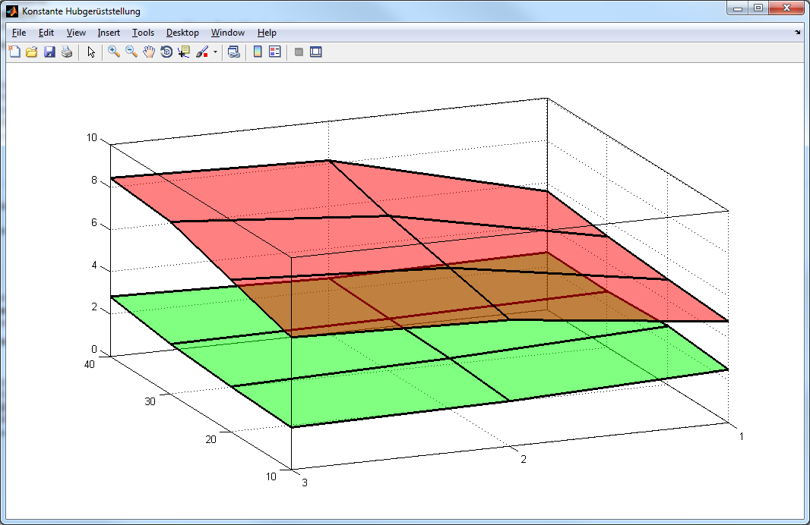
Task: Expand the brush color dropdown arrow
Action: [x=215, y=52]
